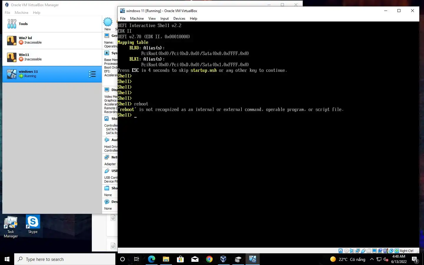Select the Win7 lol inaccessible VM
This screenshot has height=265, width=424.
pyautogui.click(x=52, y=40)
